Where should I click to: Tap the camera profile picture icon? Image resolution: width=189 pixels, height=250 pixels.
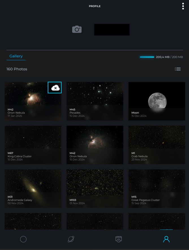77,29
